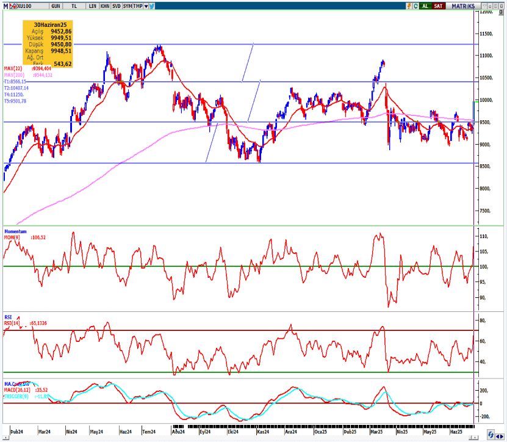Toggle LIN scale mode

pyautogui.click(x=93, y=6)
